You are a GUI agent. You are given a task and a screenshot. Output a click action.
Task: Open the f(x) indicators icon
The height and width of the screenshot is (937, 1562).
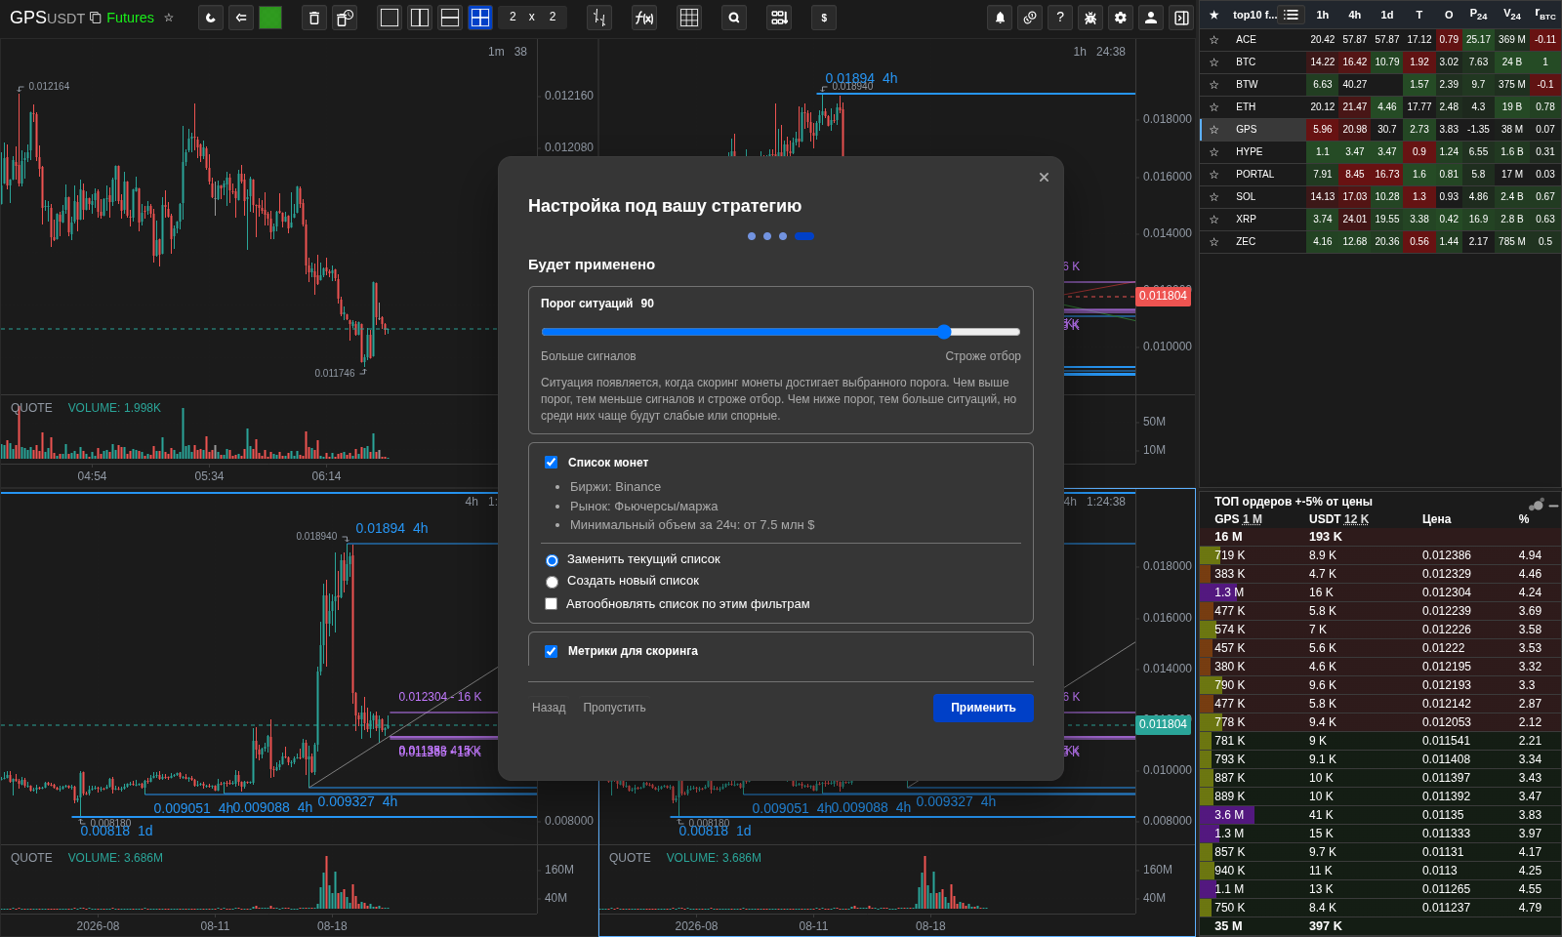click(x=644, y=18)
